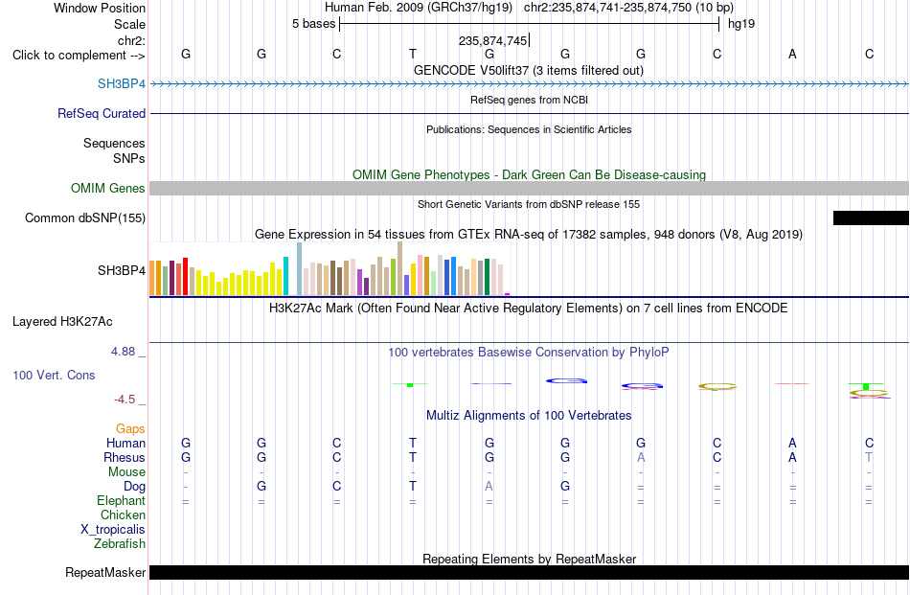910x595 pixels.
Task: Click the Common dbSNP(155) label
Action: click(84, 217)
